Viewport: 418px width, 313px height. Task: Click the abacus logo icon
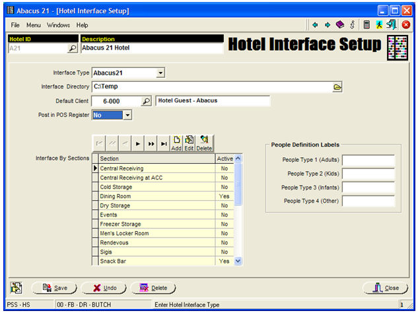(x=398, y=48)
